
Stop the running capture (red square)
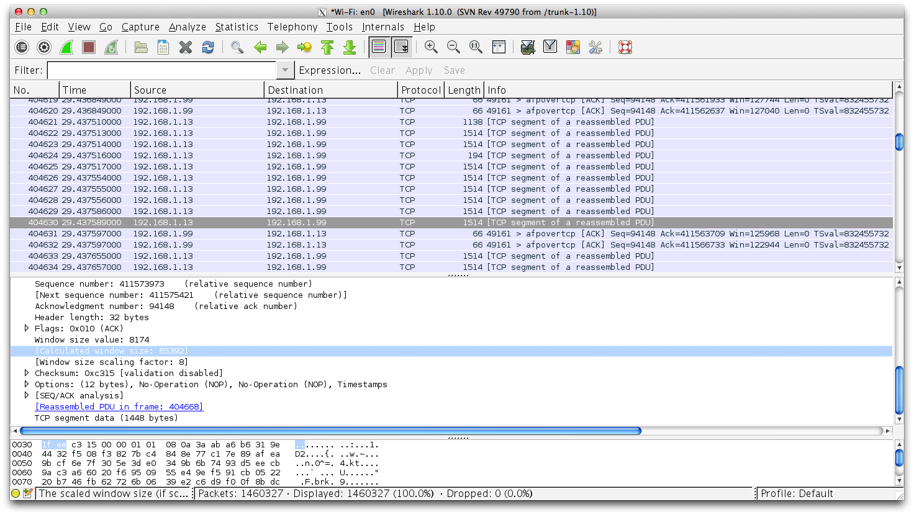pyautogui.click(x=89, y=47)
